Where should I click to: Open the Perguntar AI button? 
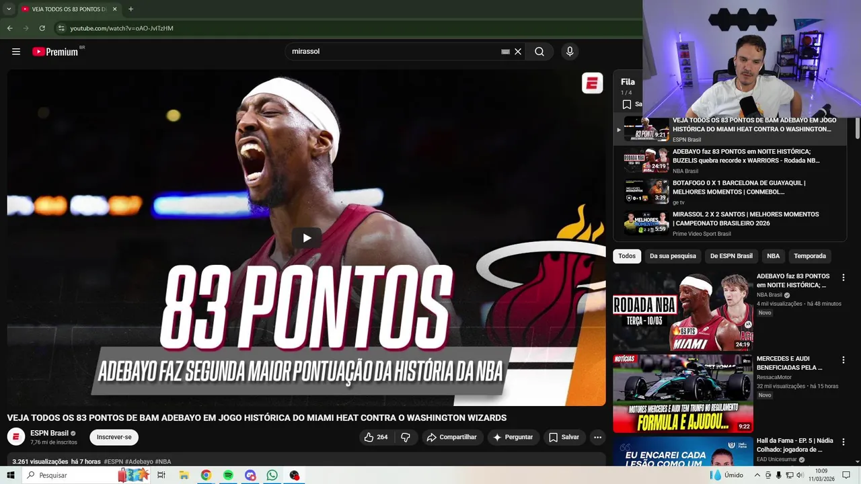point(514,437)
